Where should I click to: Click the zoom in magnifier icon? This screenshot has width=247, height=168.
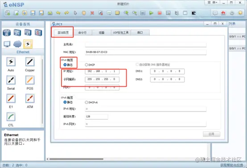point(126,13)
